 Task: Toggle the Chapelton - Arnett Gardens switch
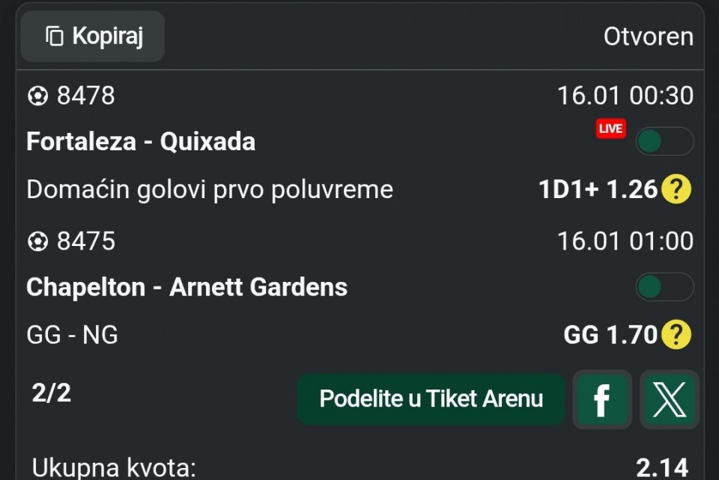tap(664, 287)
